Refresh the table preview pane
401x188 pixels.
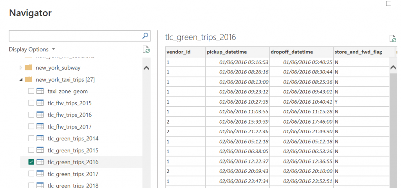tap(392, 38)
